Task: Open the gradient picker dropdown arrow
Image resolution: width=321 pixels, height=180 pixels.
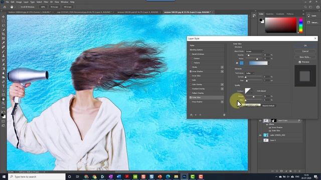Action: [x=269, y=63]
